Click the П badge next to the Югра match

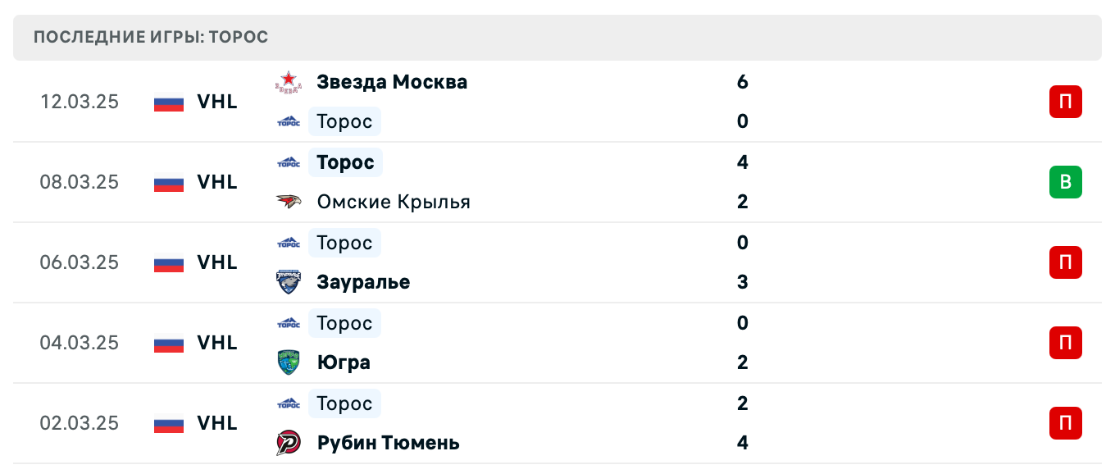pyautogui.click(x=1066, y=343)
